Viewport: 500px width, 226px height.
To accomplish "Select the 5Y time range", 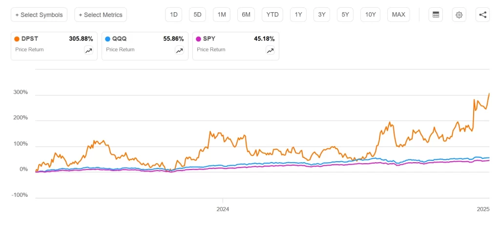I will tap(345, 15).
